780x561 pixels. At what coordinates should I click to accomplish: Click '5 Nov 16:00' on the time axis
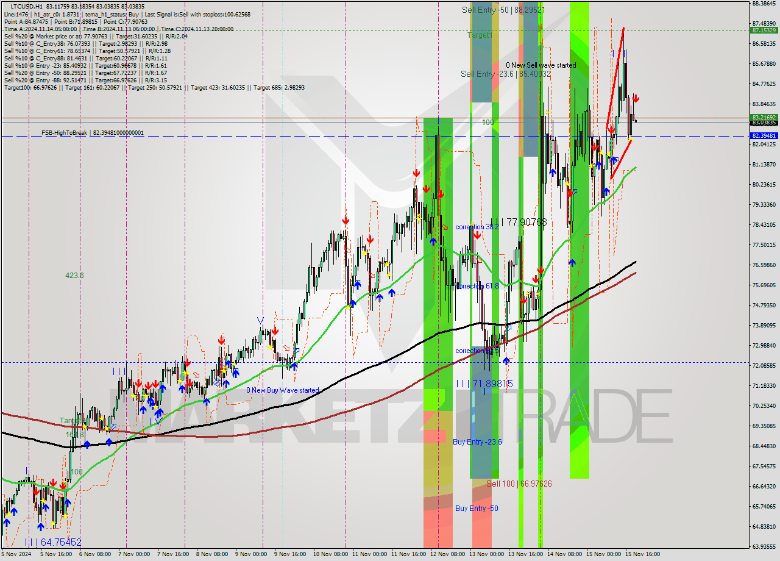click(57, 555)
